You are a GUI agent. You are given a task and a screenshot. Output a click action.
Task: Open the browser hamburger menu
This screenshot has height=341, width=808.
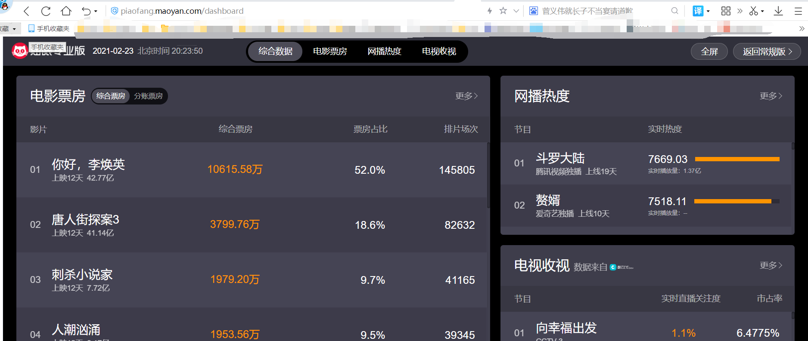click(798, 11)
